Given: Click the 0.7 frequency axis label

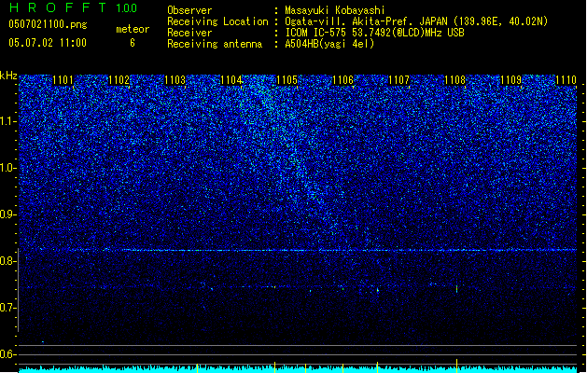Looking at the screenshot, I should pyautogui.click(x=8, y=308).
